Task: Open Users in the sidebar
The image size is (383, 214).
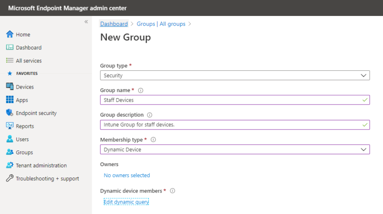Action: tap(22, 139)
